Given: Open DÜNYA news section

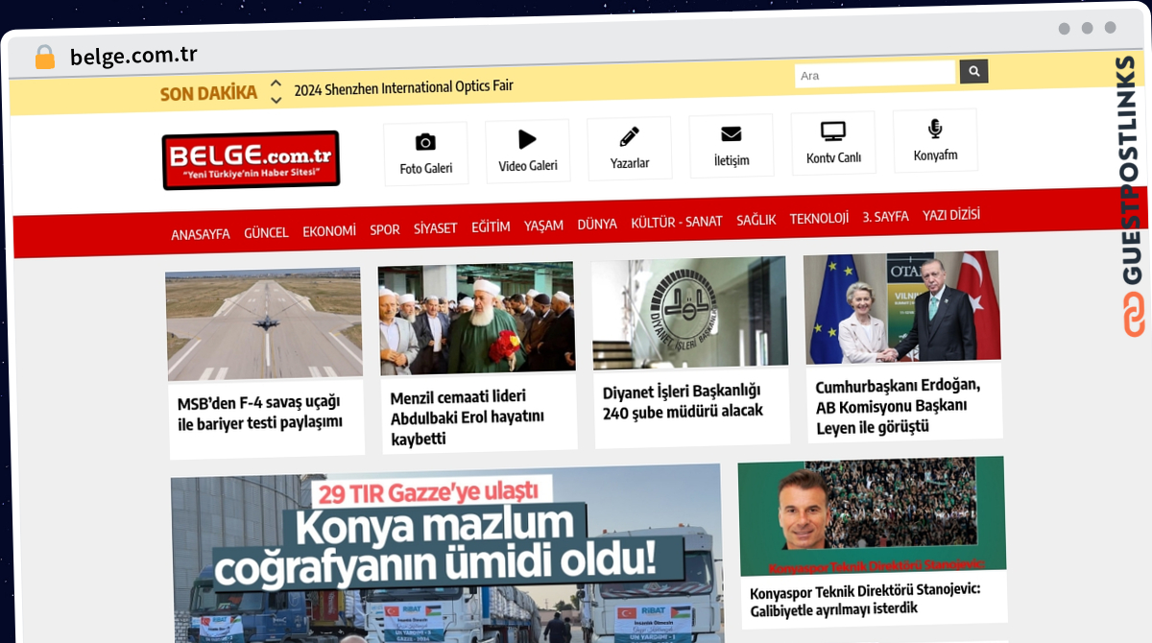Looking at the screenshot, I should (x=597, y=225).
